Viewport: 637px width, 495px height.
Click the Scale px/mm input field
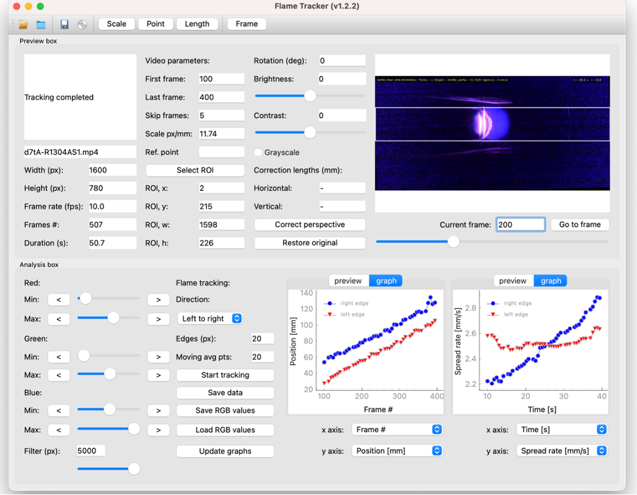coord(222,134)
